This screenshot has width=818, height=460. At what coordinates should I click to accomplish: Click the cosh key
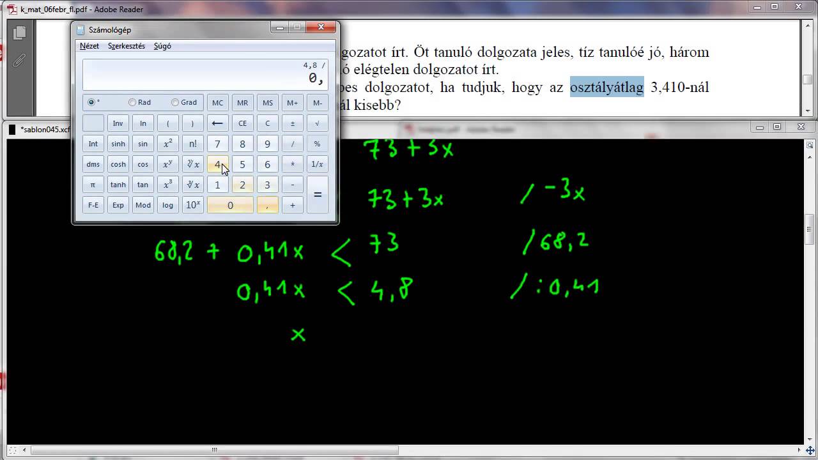(118, 164)
